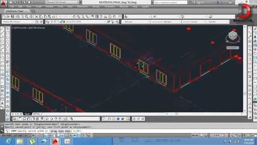257x145 pixels.
Task: Open the Draw menu
Action: pos(70,6)
